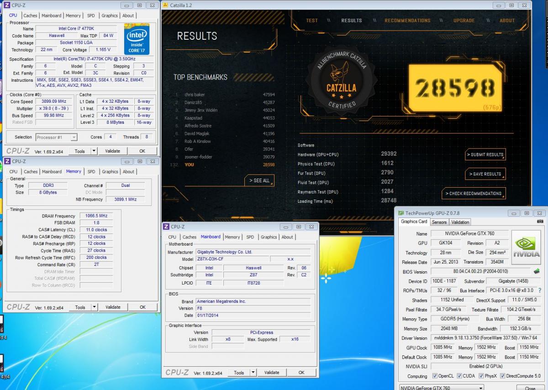Click OK in the Memory CPU-Z window

[142, 307]
